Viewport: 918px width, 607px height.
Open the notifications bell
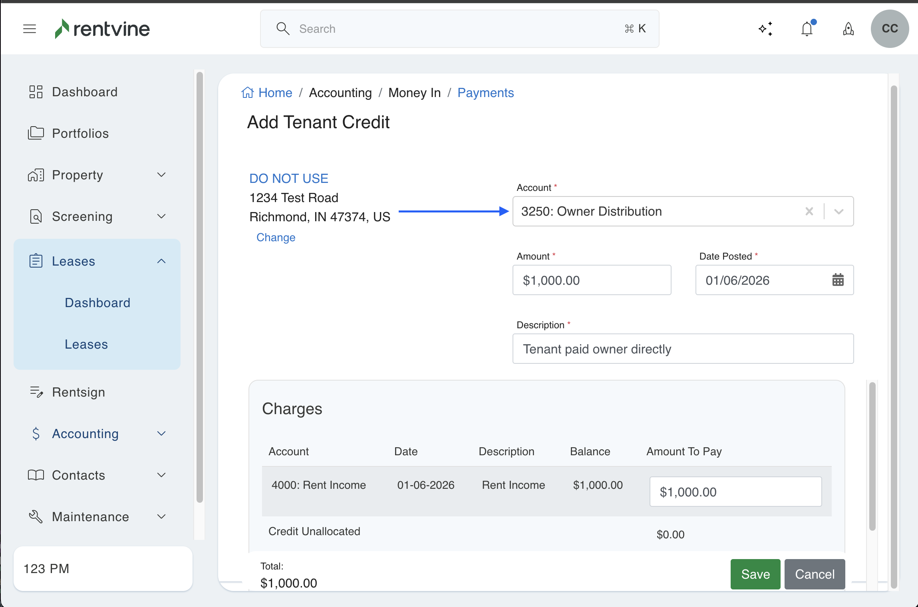click(807, 29)
